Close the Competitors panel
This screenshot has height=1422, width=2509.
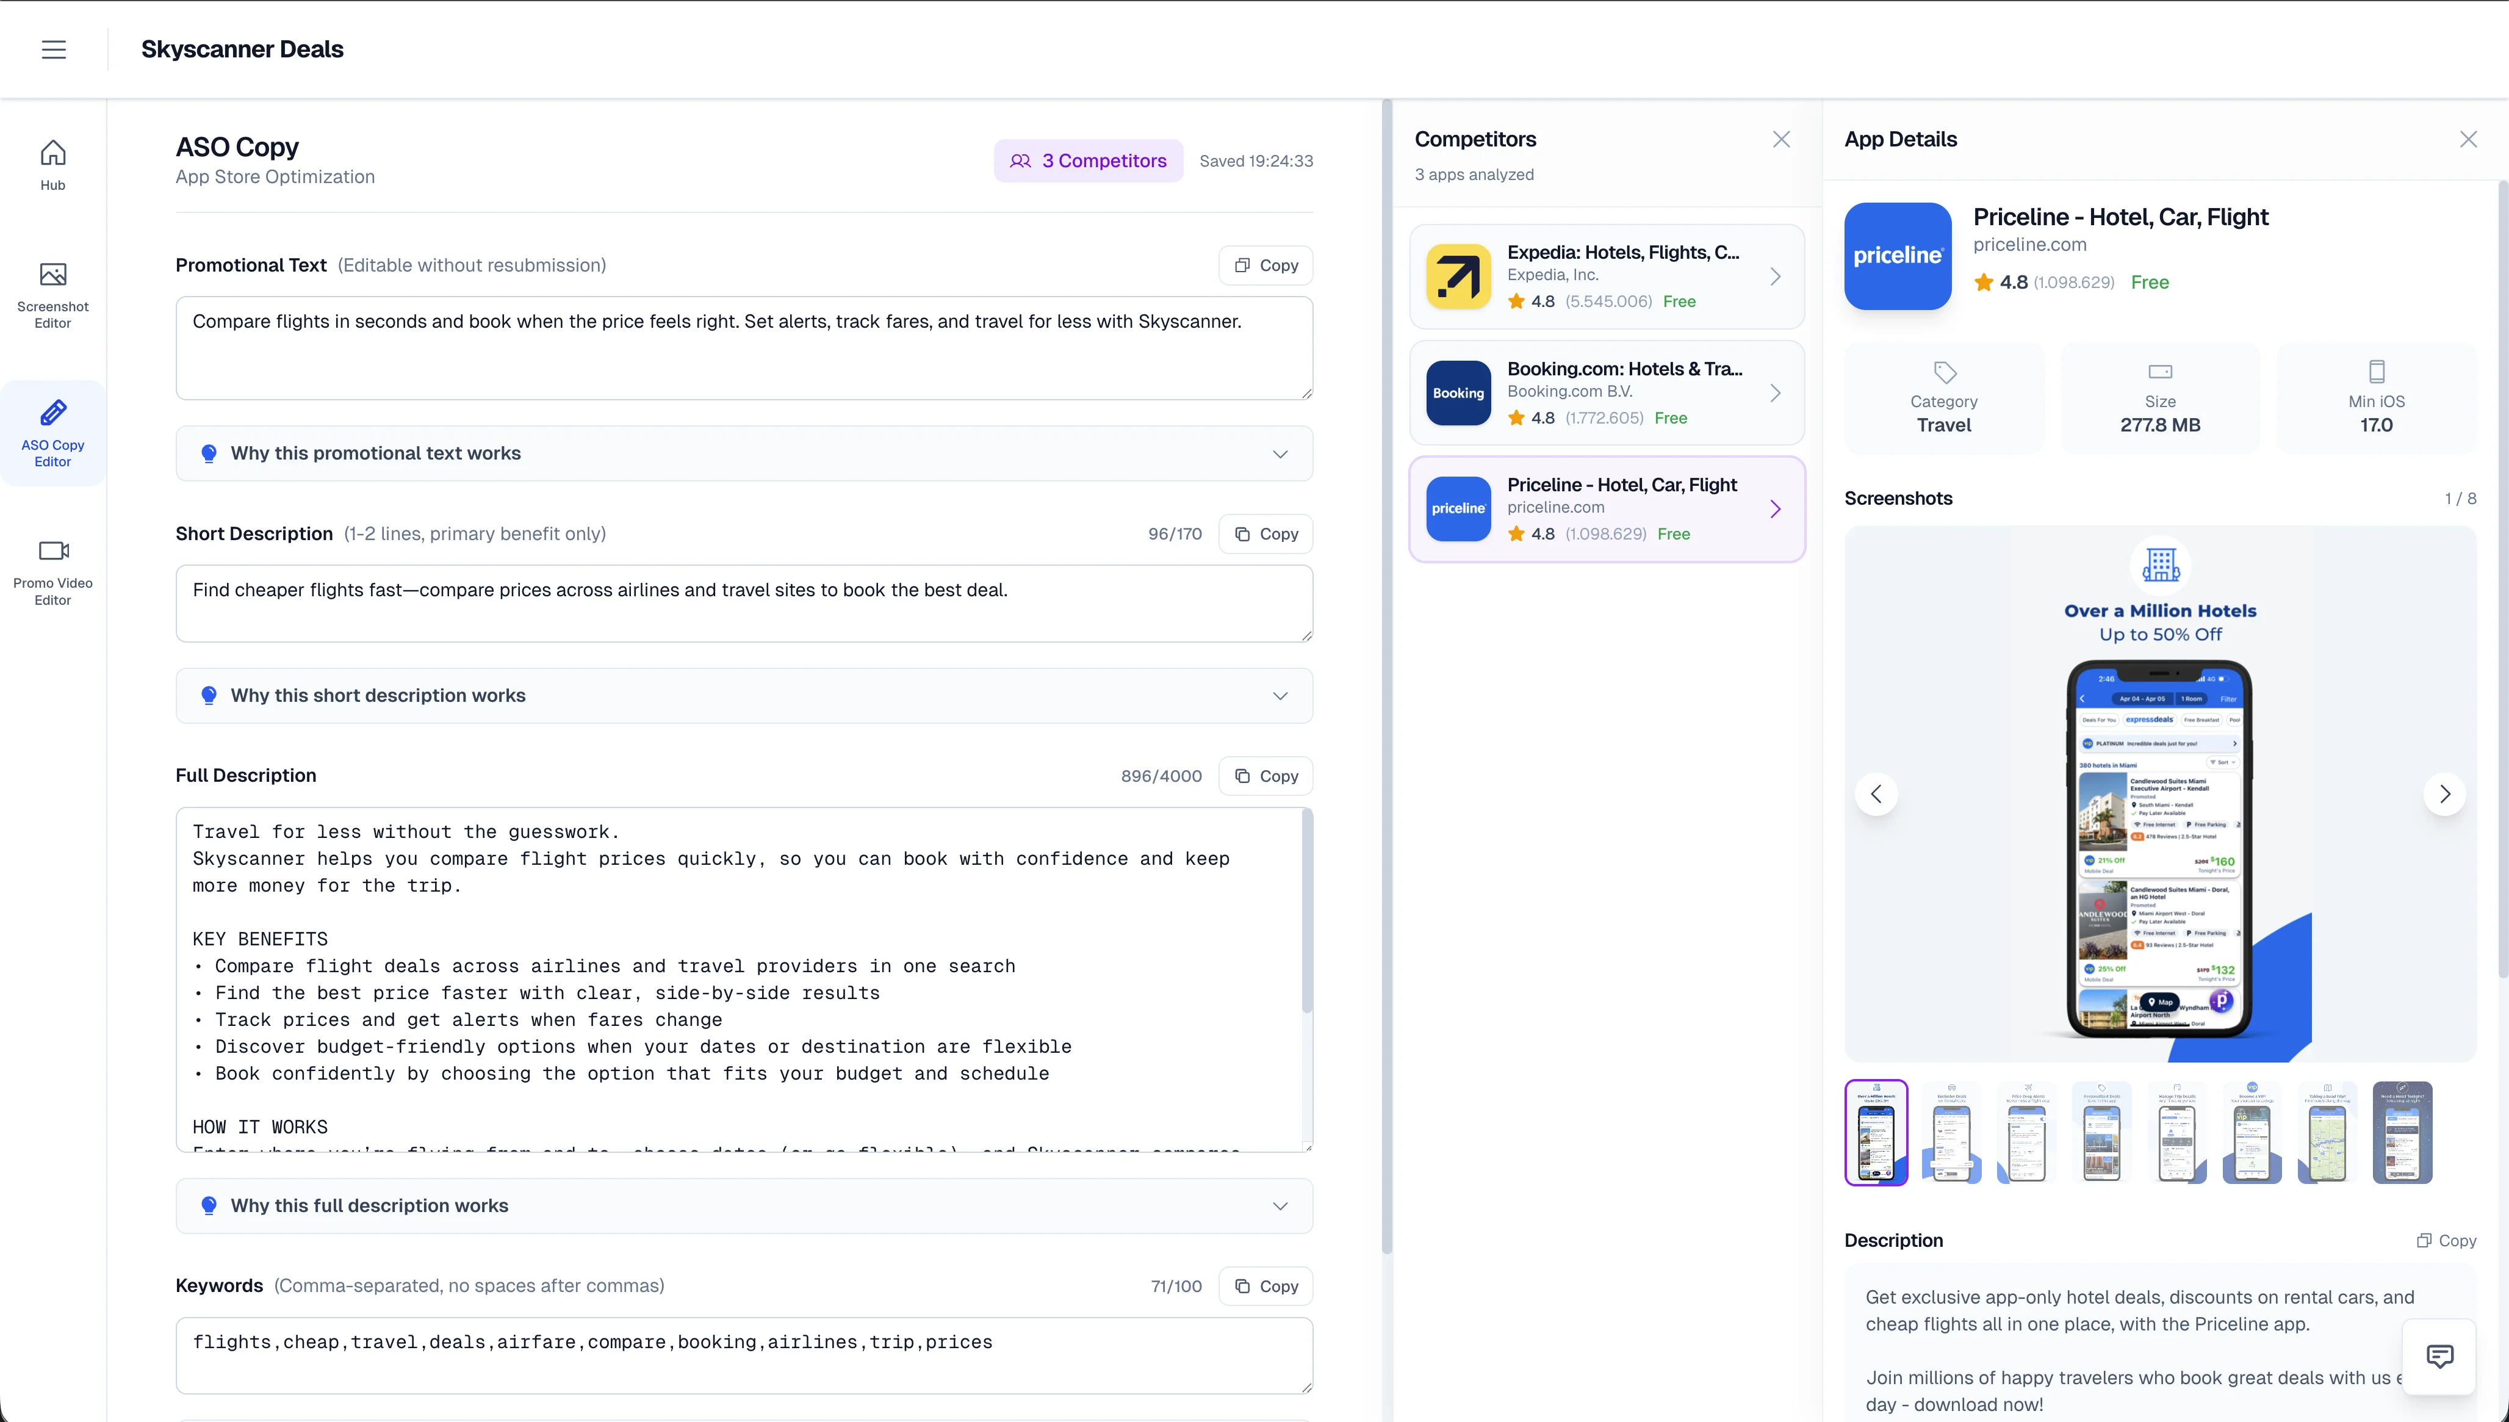point(1782,139)
